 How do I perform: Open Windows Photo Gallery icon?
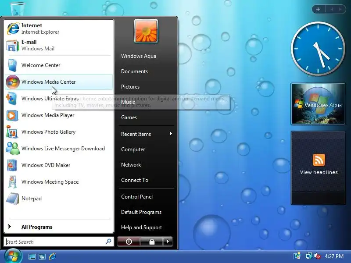click(12, 132)
